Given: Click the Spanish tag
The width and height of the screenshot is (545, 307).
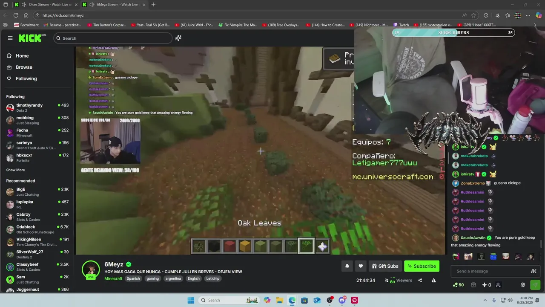Looking at the screenshot, I should [x=133, y=278].
